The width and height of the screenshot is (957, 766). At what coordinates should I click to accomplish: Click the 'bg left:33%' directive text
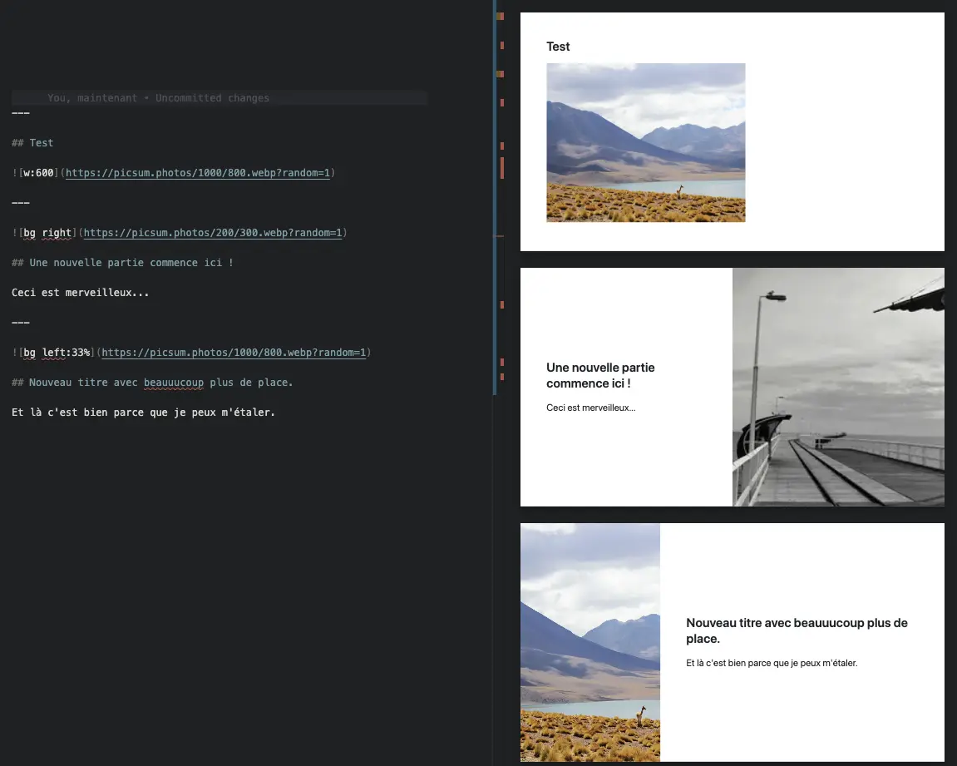coord(57,353)
